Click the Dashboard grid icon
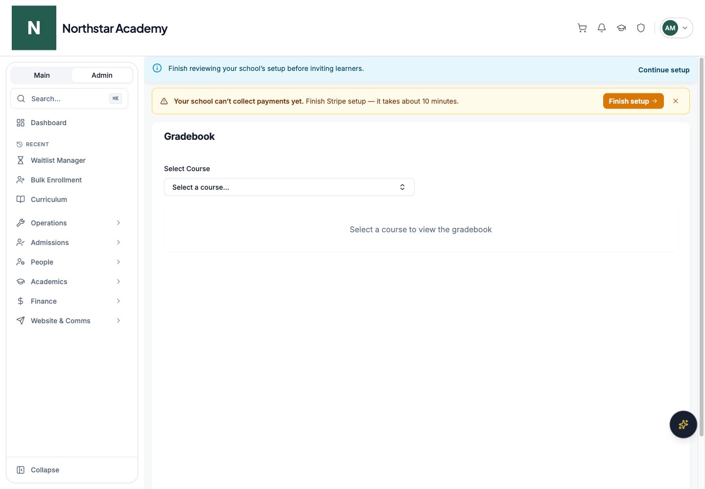This screenshot has width=705, height=489. click(21, 123)
